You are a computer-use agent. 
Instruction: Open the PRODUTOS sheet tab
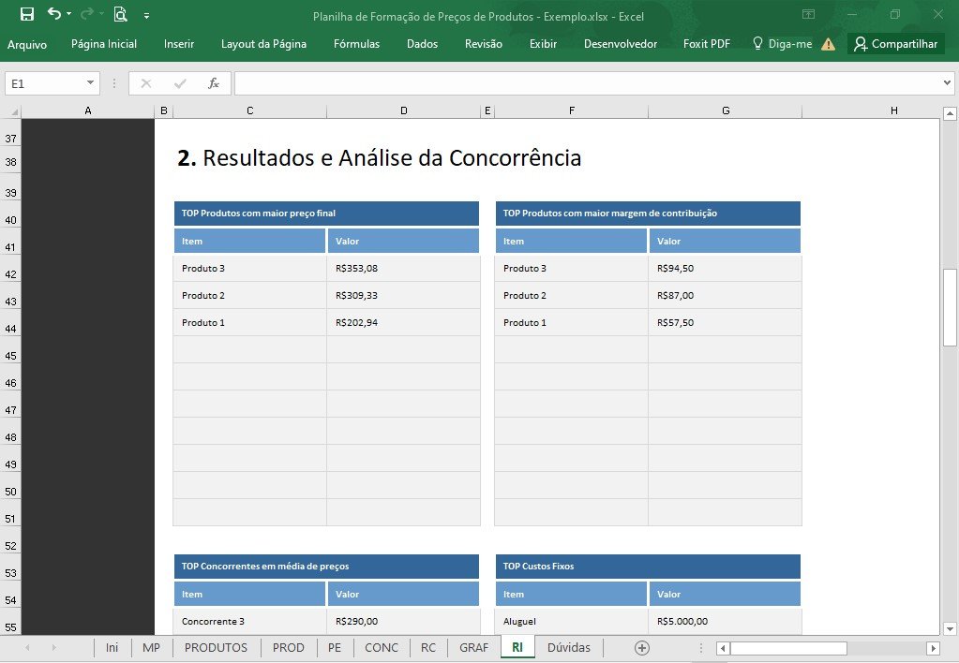[x=216, y=648]
